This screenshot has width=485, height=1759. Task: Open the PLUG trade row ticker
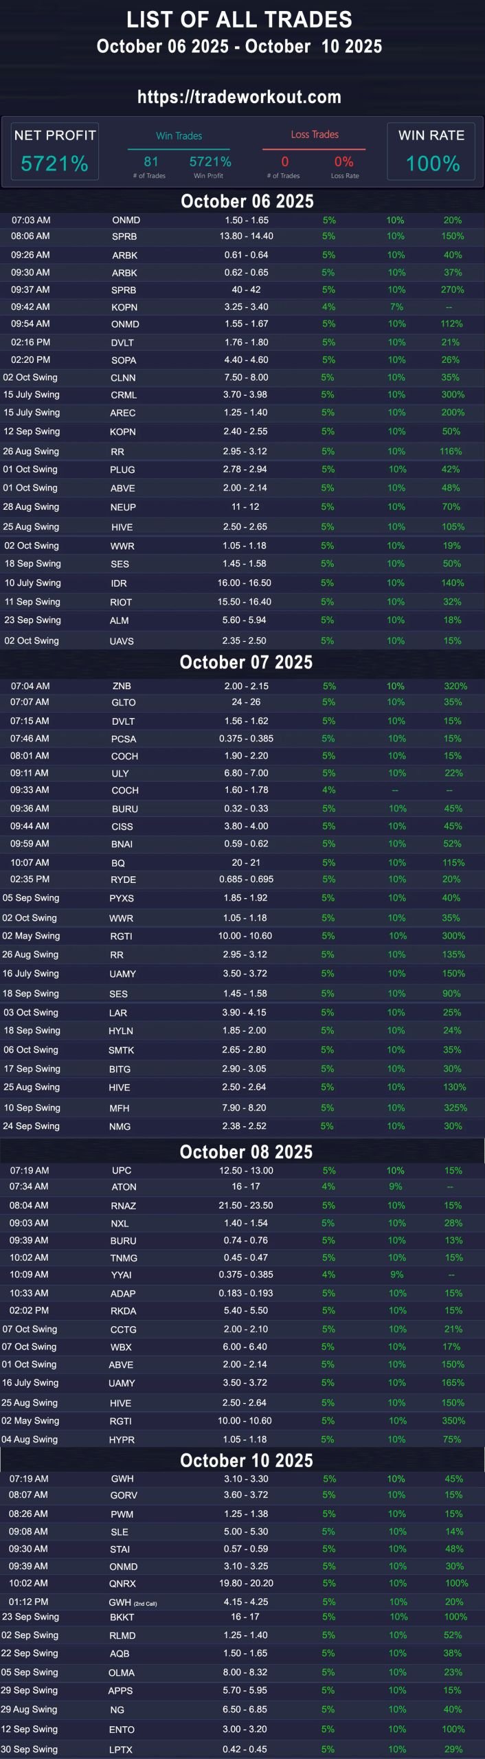point(122,470)
